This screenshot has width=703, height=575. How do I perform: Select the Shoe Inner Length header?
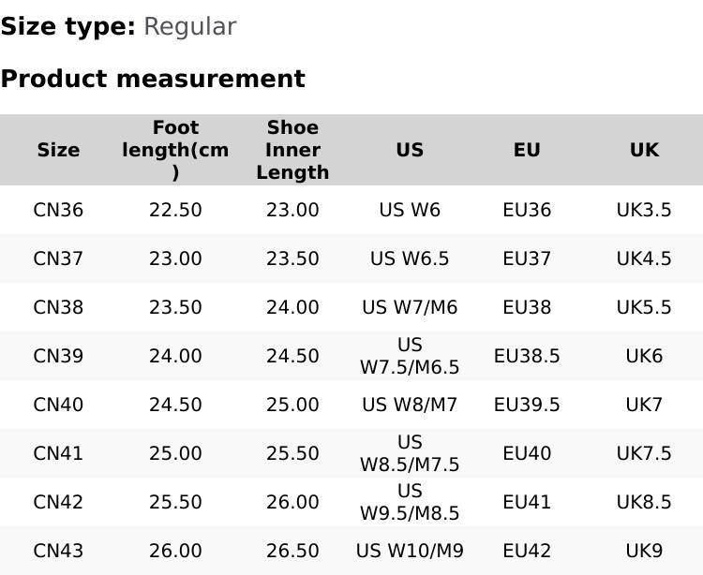click(x=292, y=150)
